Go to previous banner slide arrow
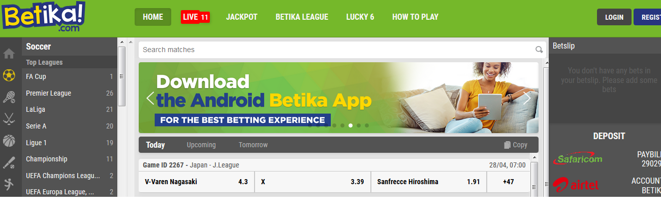 click(x=150, y=98)
